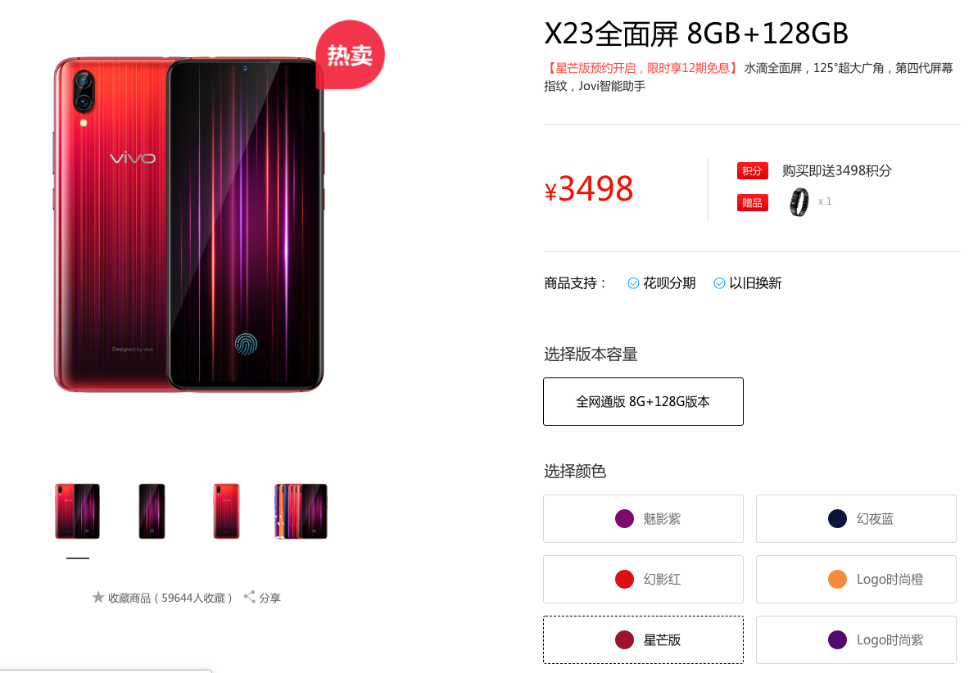Image resolution: width=978 pixels, height=673 pixels.
Task: View the red back-only phone thumbnail
Action: coord(226,511)
